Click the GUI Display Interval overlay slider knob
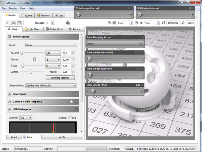The image size is (202, 152). (x=140, y=15)
